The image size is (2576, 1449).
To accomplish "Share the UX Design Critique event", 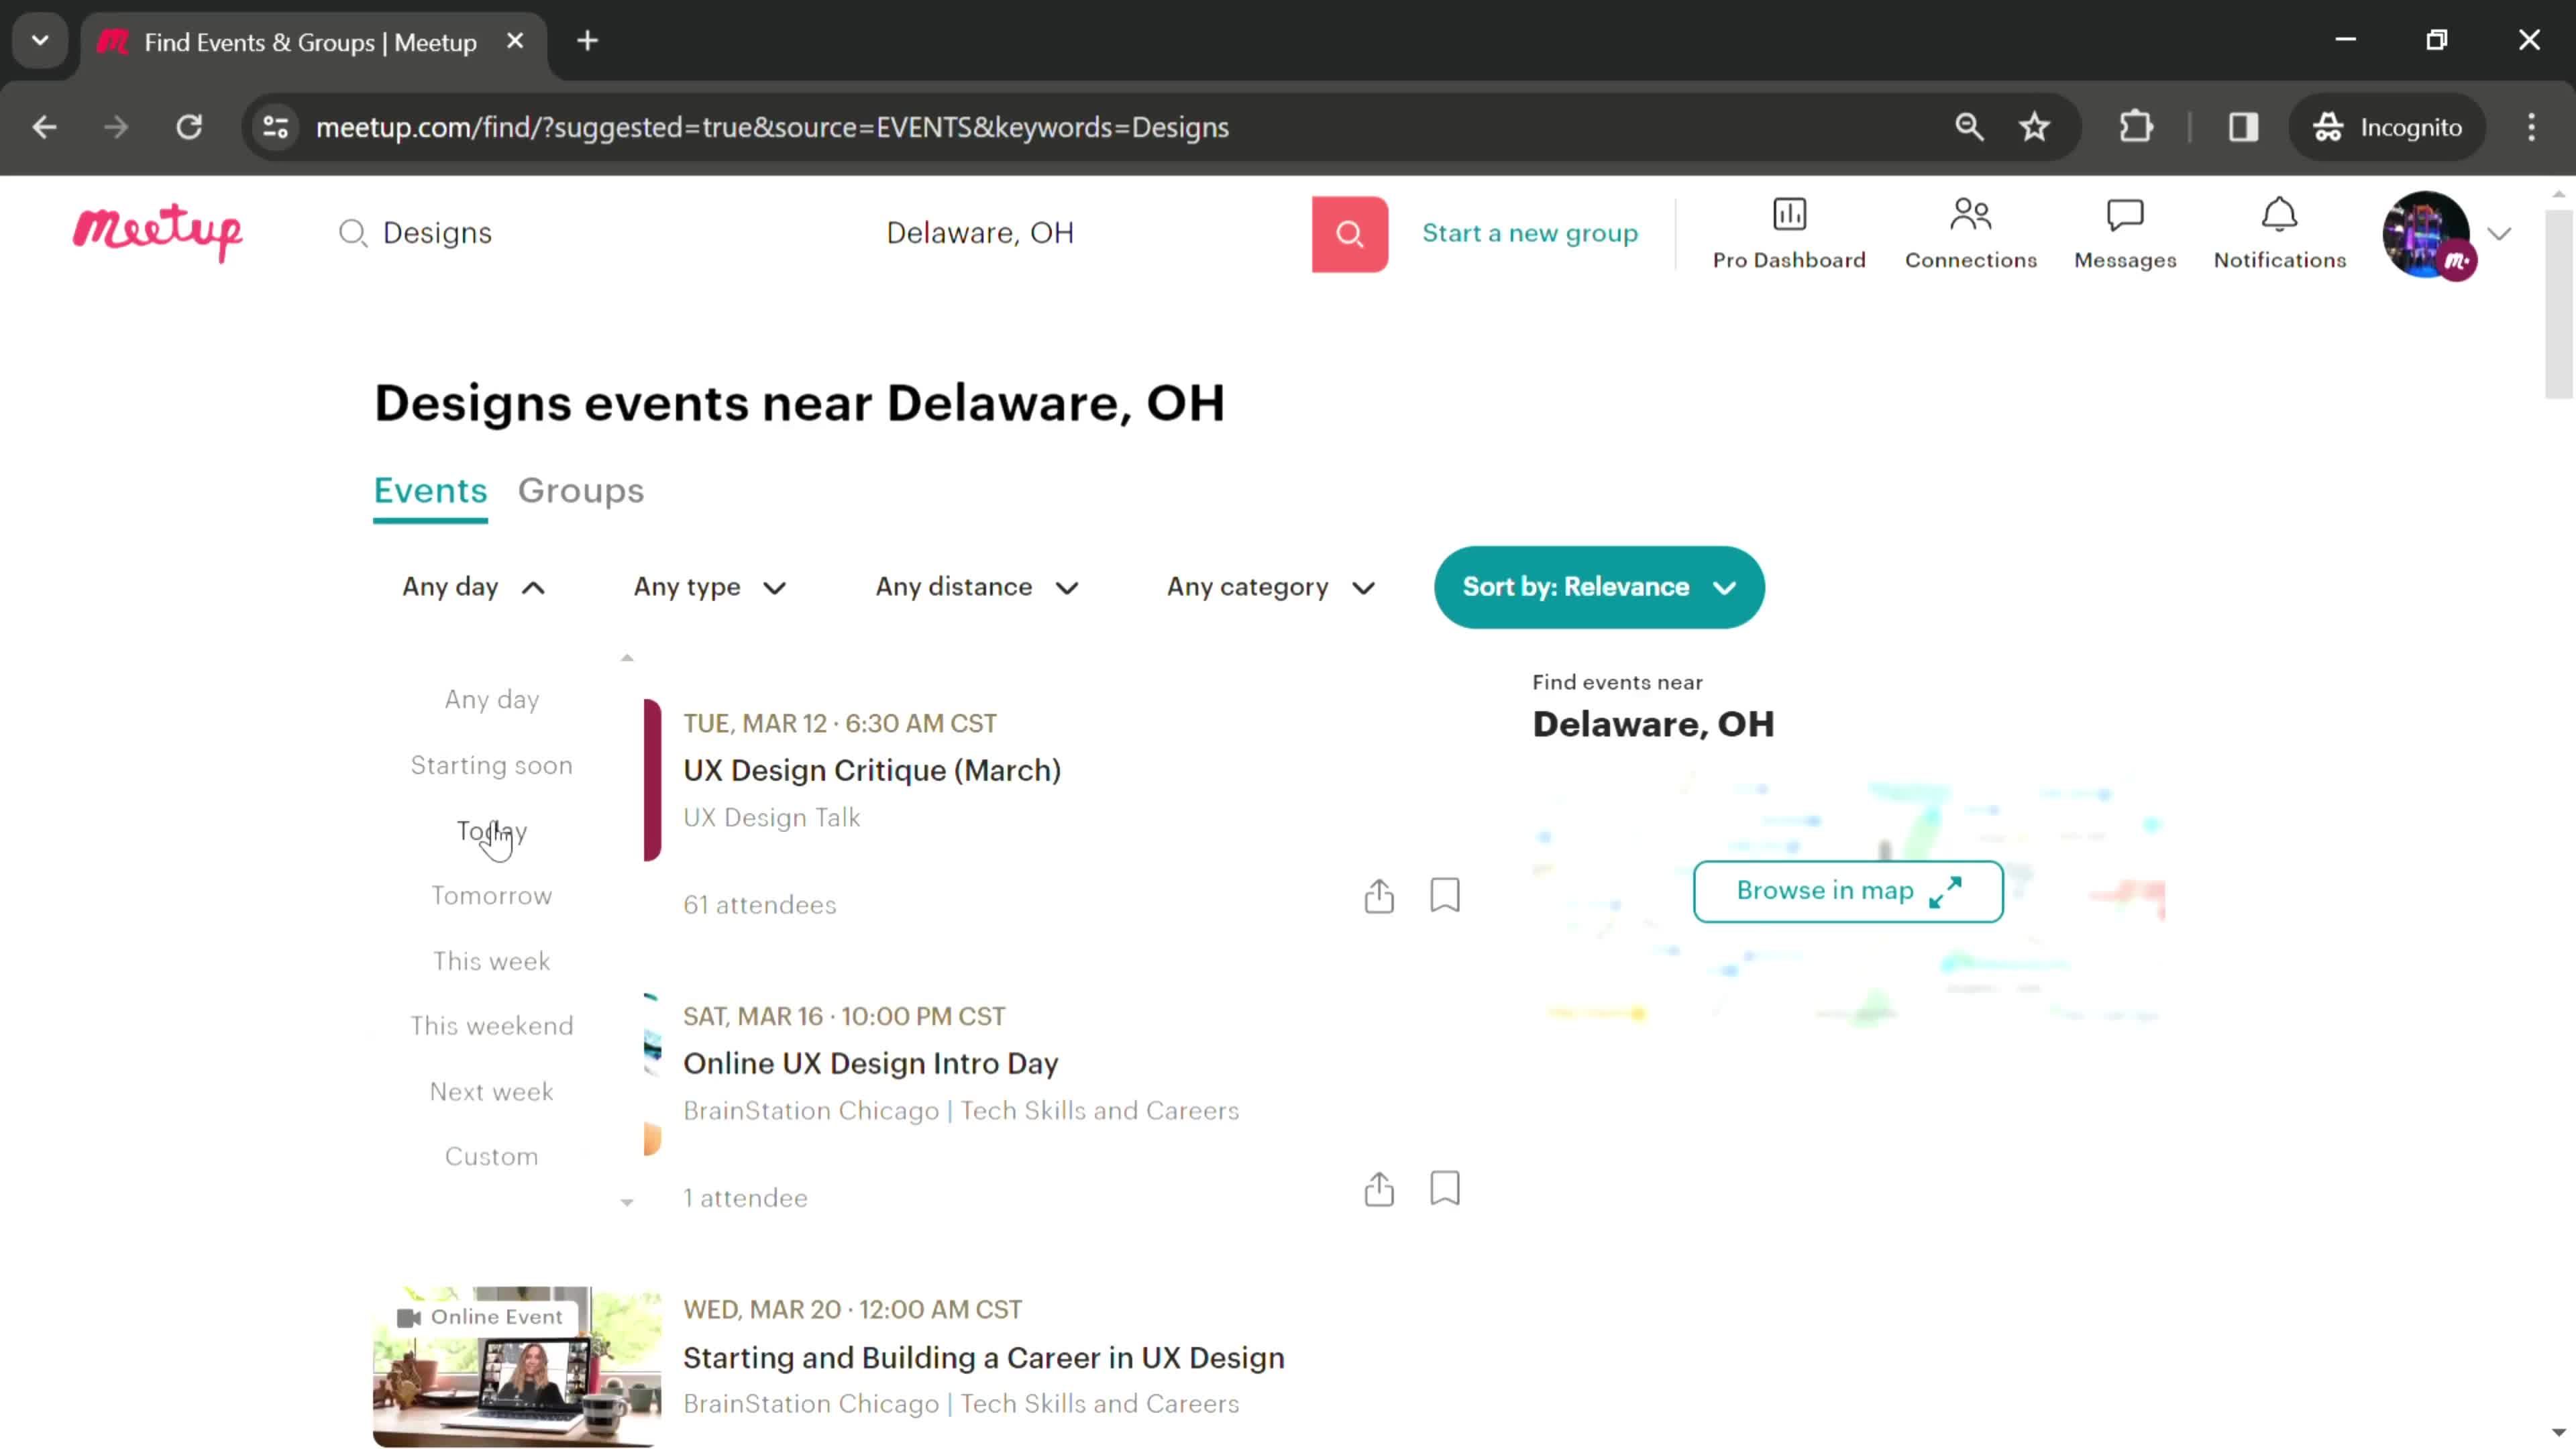I will click(1379, 895).
